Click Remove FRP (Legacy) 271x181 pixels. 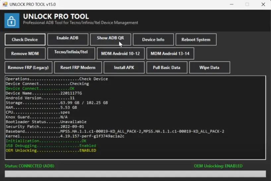pos(28,68)
